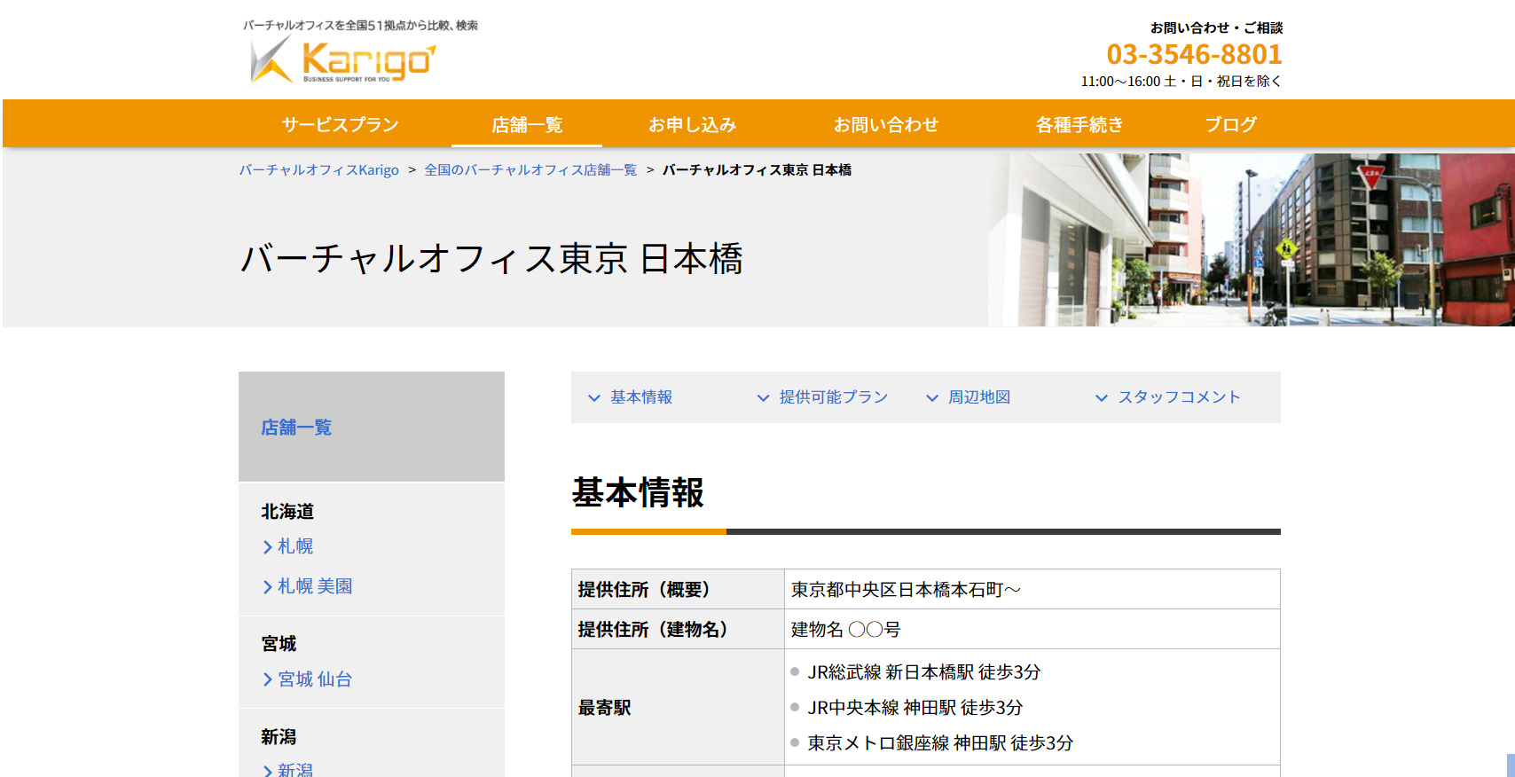Open the 札幌 store link
The width and height of the screenshot is (1515, 777).
[295, 546]
